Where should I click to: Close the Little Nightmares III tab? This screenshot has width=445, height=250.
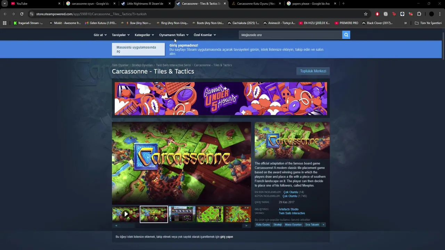(170, 3)
